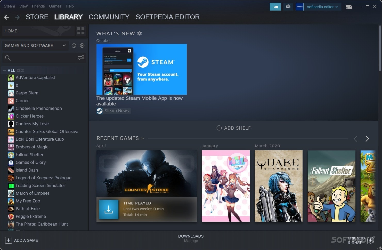Collapse the ALL (32) category
The image size is (382, 250).
(4, 70)
